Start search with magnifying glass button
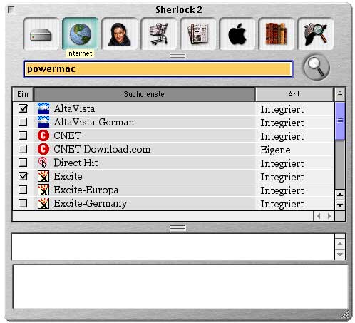This screenshot has height=323, width=355. (x=317, y=67)
